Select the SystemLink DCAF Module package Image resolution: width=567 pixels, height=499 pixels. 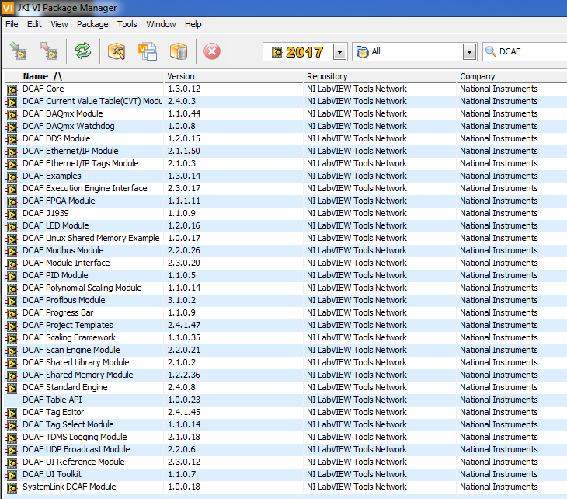pyautogui.click(x=69, y=487)
